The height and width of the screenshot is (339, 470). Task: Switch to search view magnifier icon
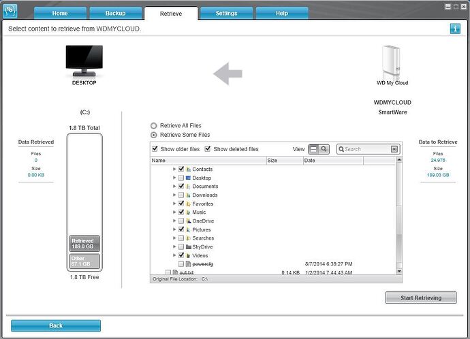(x=324, y=149)
